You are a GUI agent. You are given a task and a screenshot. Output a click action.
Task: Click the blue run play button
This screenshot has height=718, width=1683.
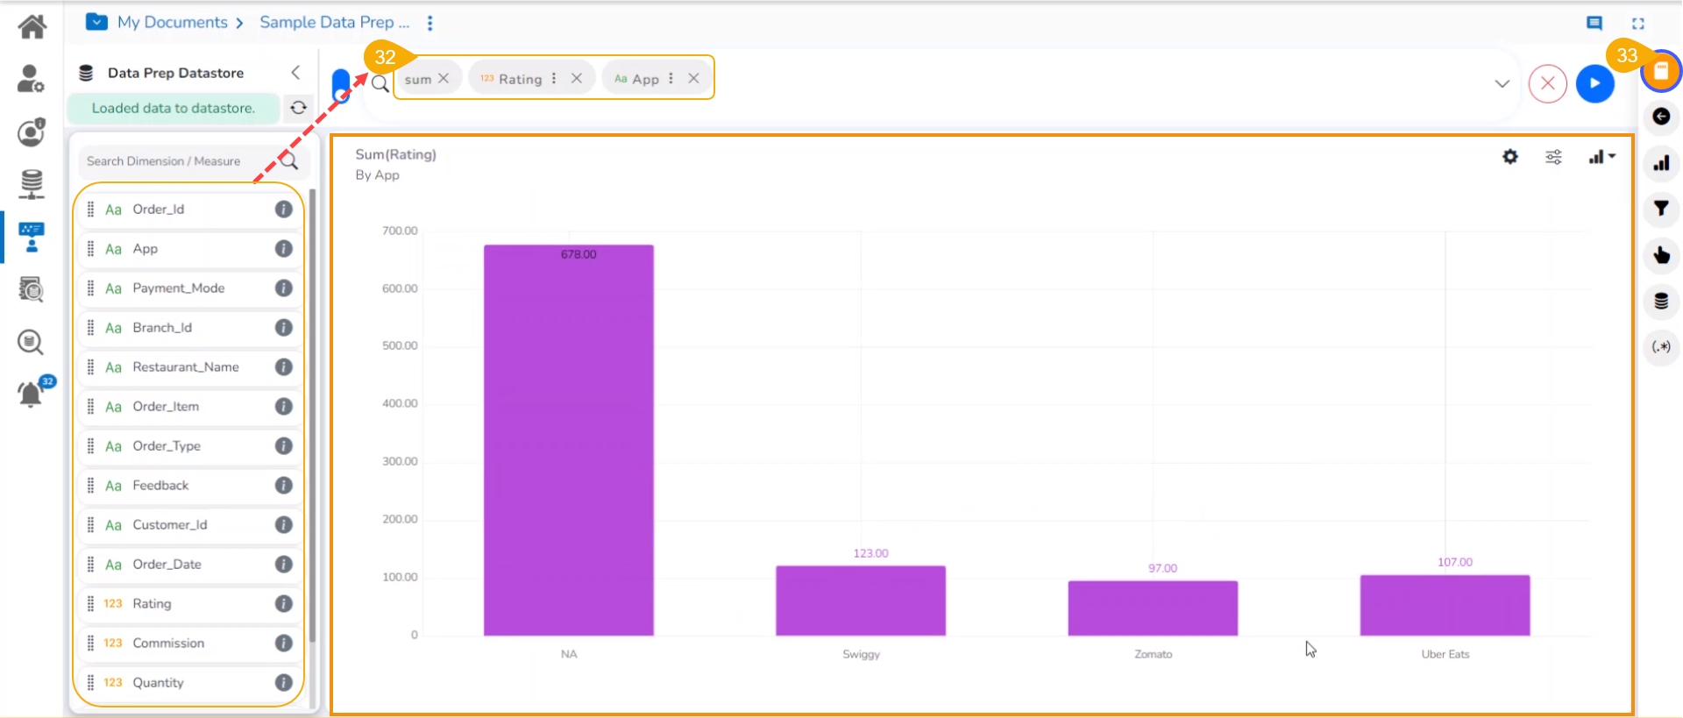coord(1594,84)
